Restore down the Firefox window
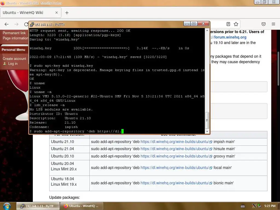 tap(264, 2)
